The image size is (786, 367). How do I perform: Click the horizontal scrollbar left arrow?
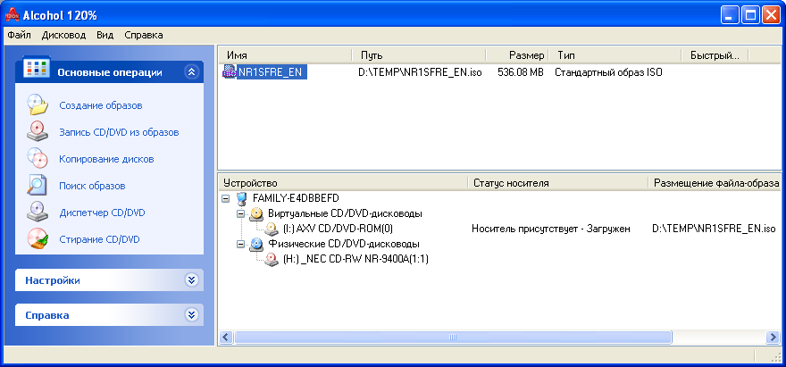[226, 337]
